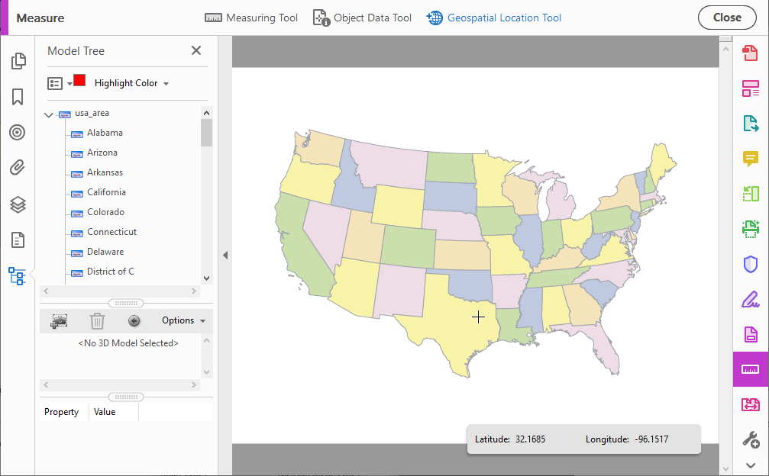Select Connecticut in the model tree
The height and width of the screenshot is (476, 769).
click(111, 232)
